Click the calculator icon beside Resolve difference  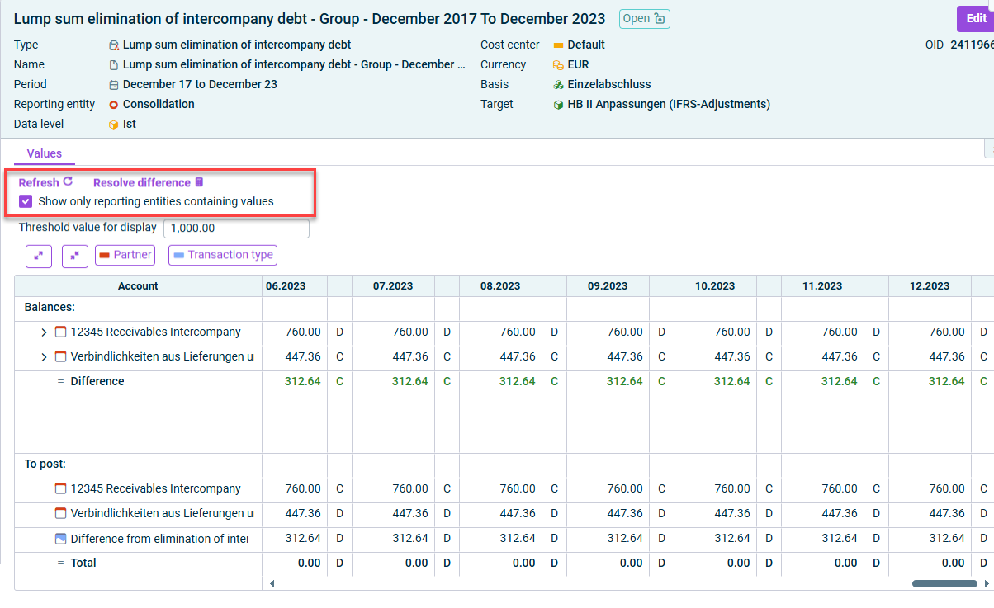point(199,182)
